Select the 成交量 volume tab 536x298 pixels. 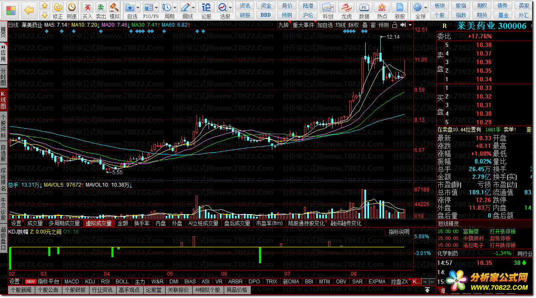[x=35, y=223]
